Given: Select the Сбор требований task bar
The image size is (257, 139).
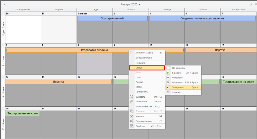Looking at the screenshot, I should [x=112, y=18].
